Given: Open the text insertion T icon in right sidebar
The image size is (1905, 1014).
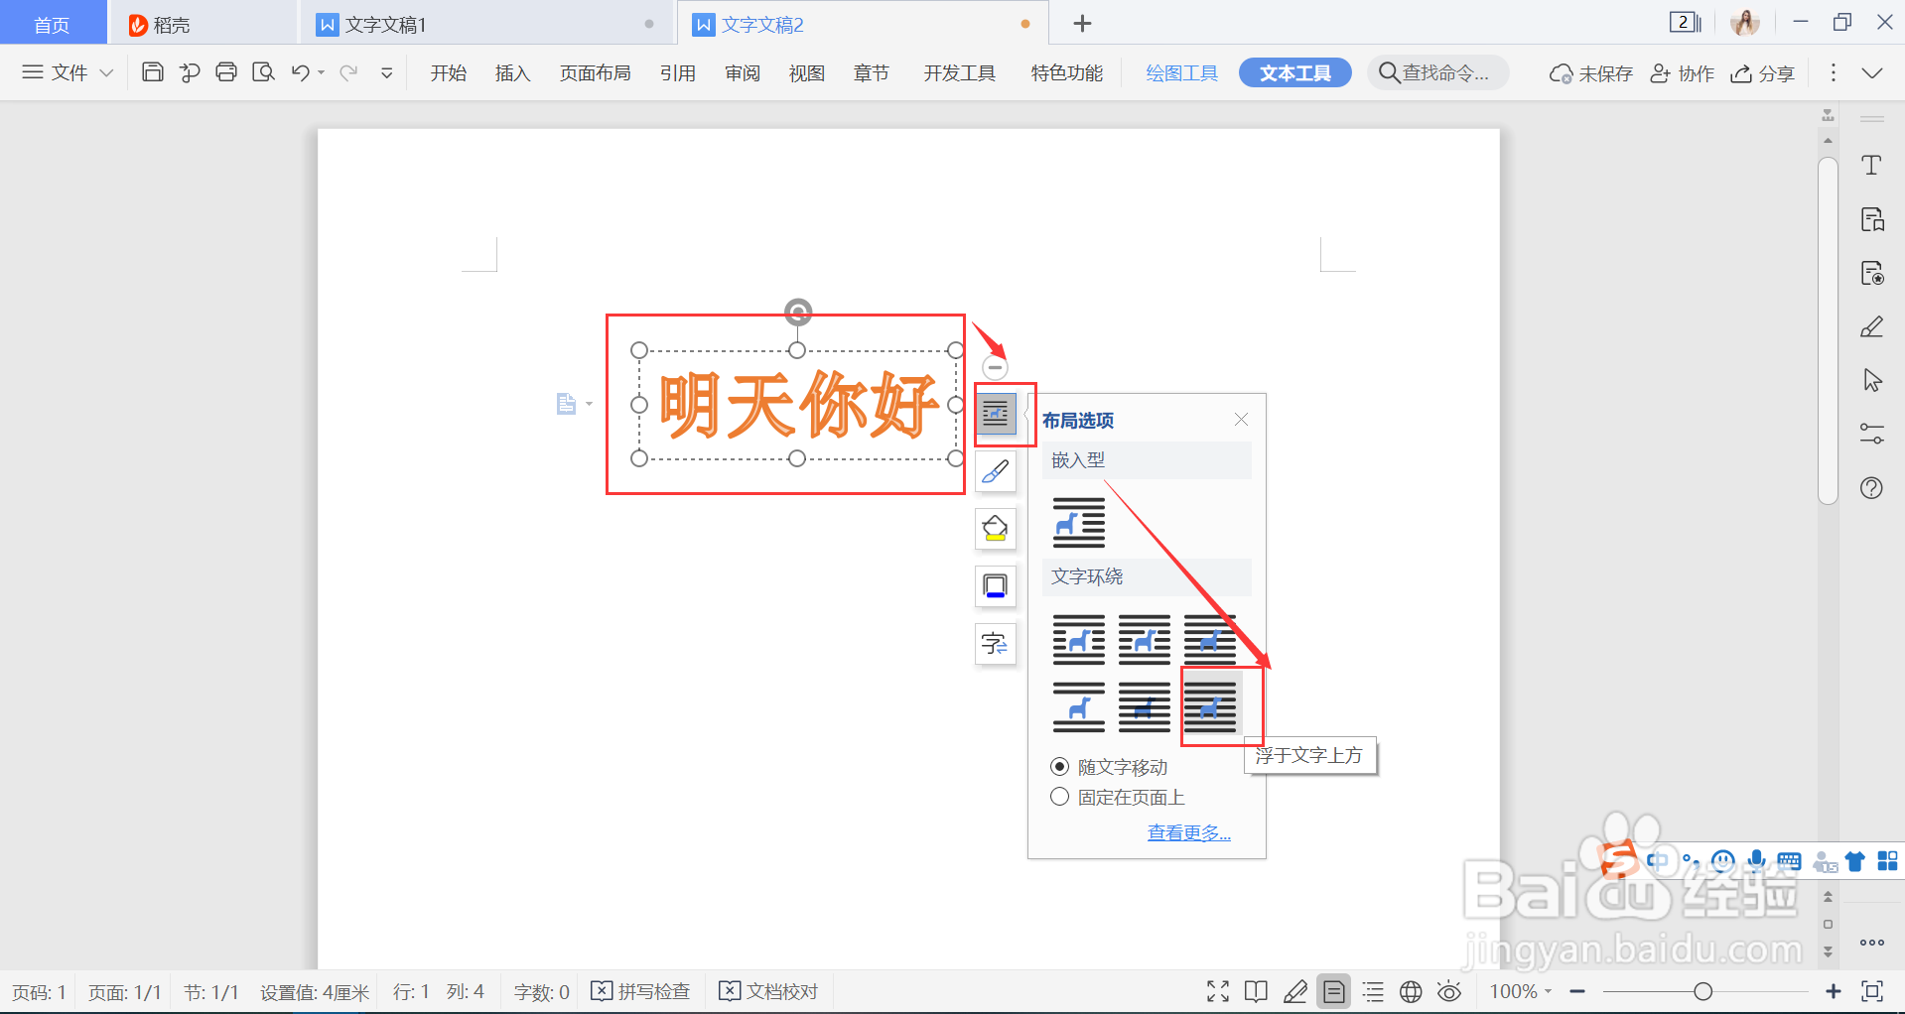Looking at the screenshot, I should [1871, 165].
